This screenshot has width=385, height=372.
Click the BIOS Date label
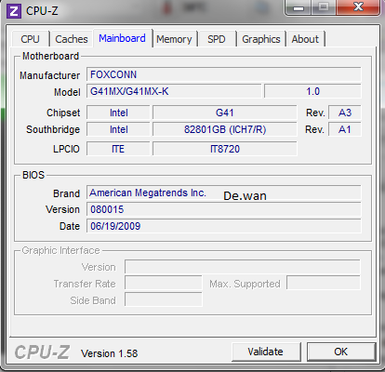click(x=70, y=226)
